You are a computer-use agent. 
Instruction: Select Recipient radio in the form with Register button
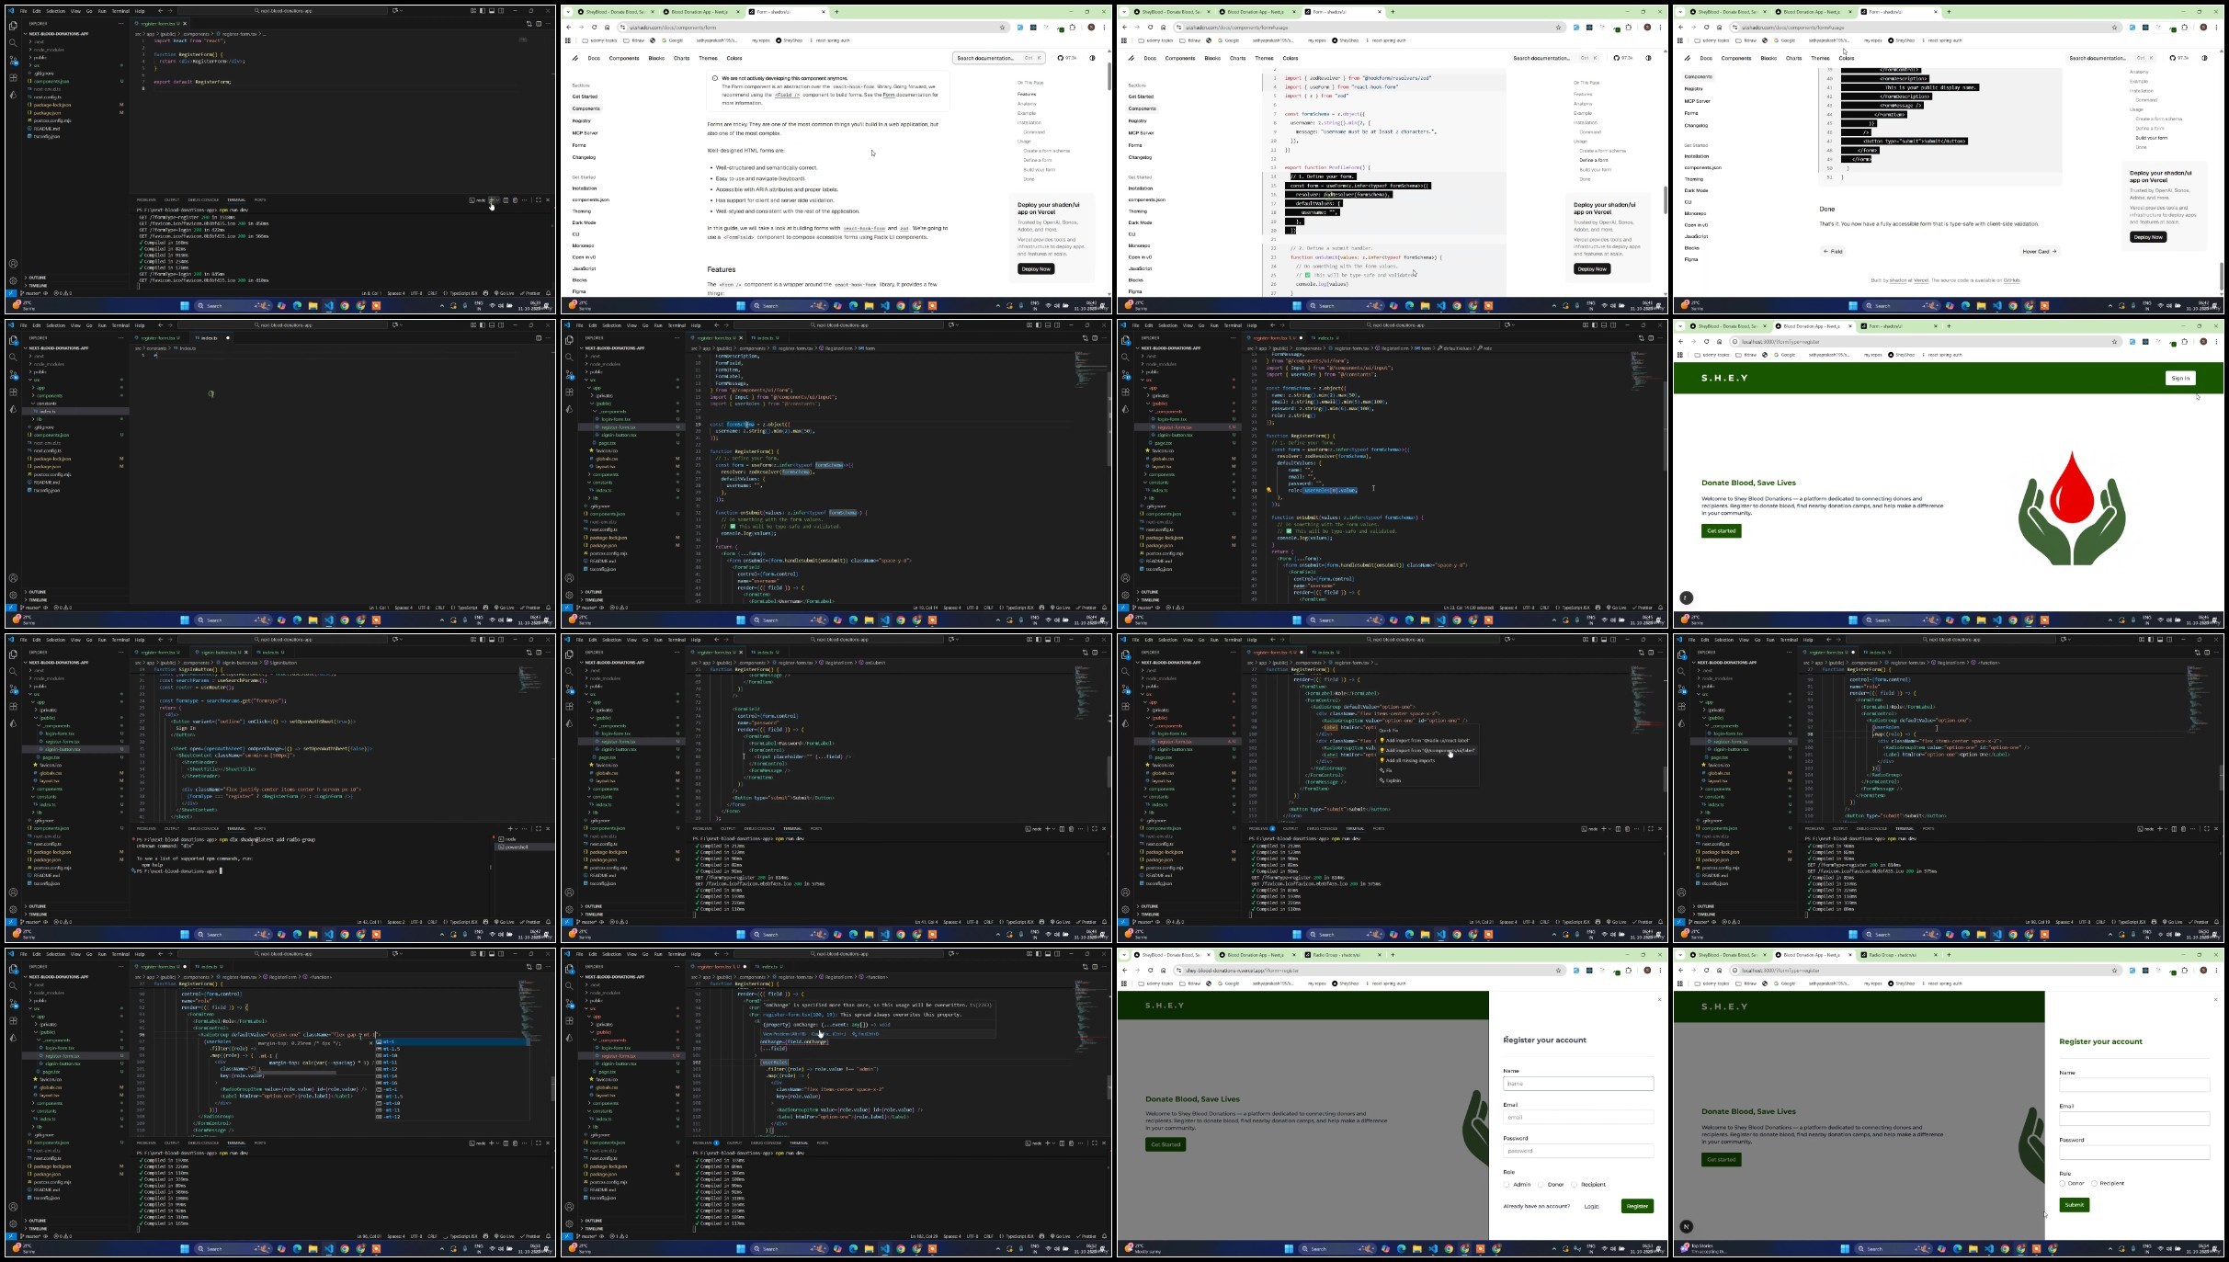1575,1185
